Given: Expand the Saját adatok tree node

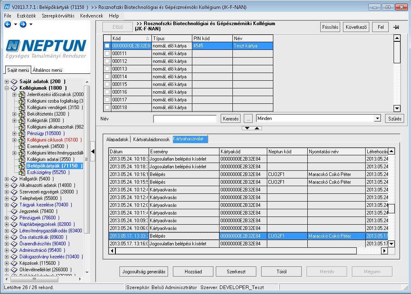Looking at the screenshot, I should pos(7,82).
